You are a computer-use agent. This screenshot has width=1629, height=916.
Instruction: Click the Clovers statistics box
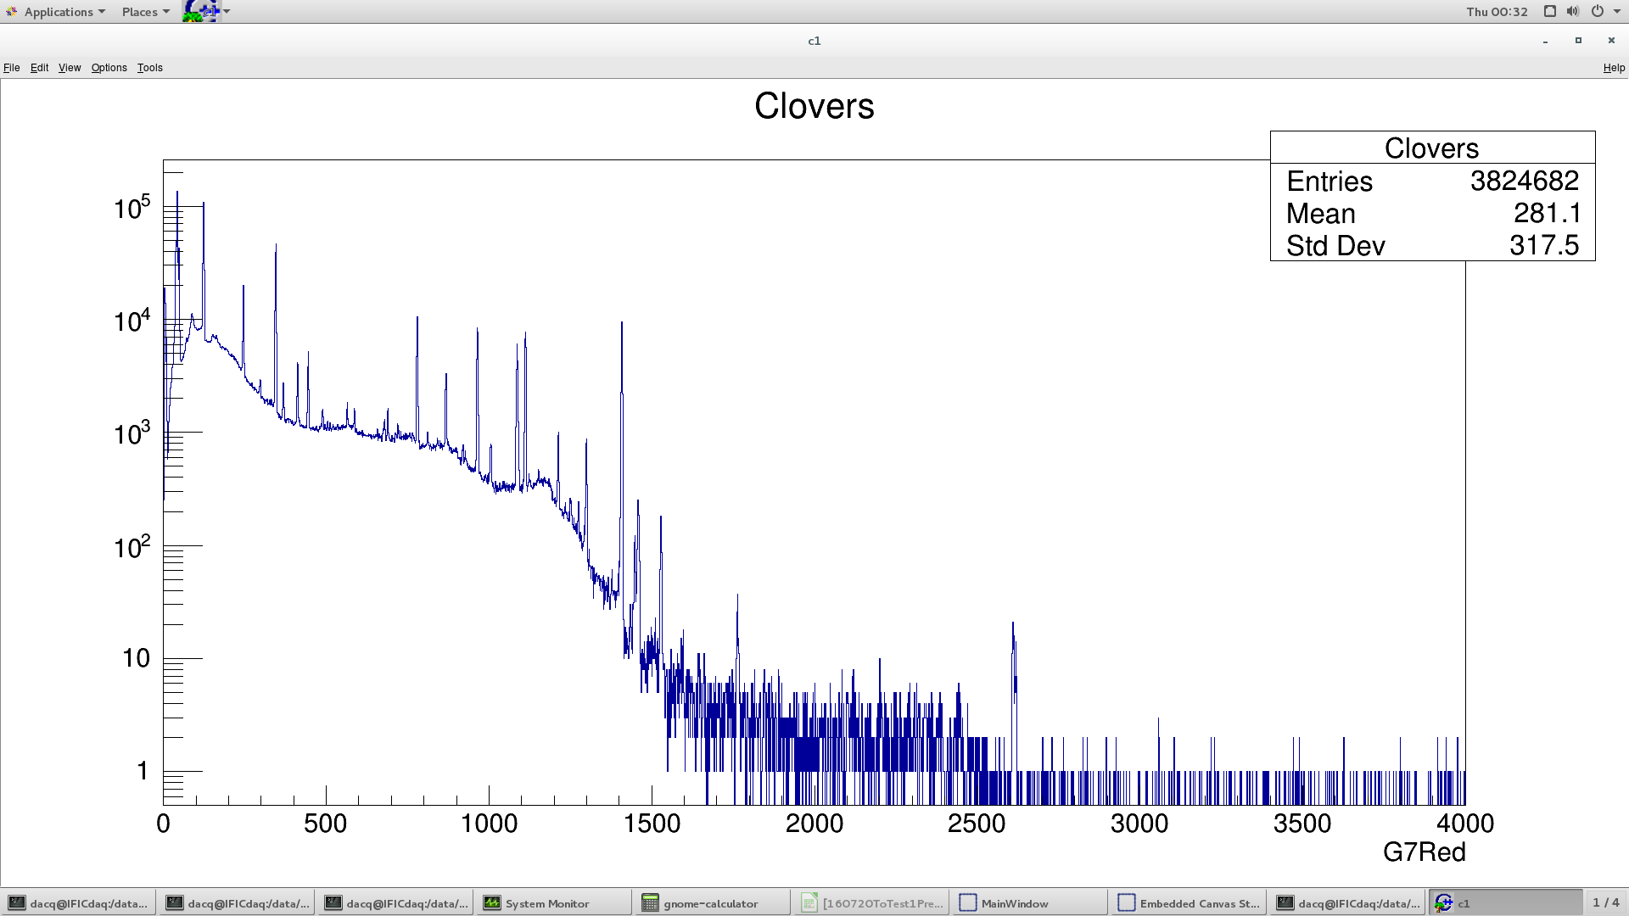tap(1432, 197)
